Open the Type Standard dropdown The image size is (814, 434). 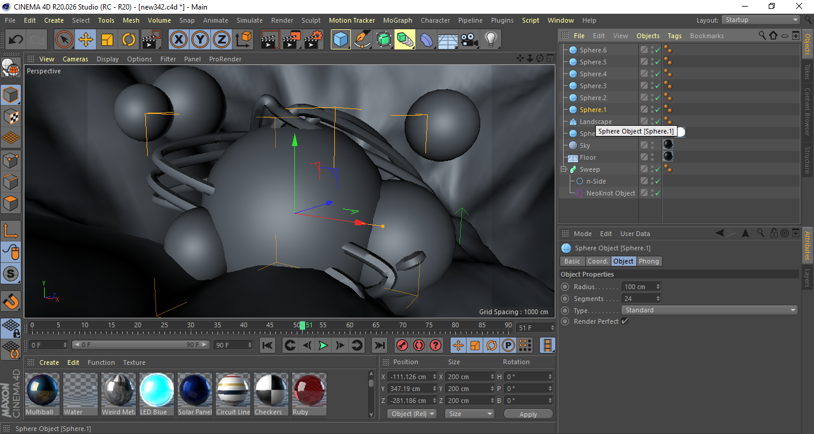(710, 310)
